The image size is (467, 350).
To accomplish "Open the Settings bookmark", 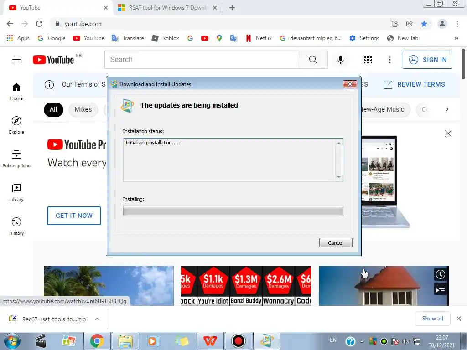I will [364, 38].
